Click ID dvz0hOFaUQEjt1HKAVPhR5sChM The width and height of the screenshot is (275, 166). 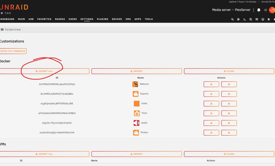coord(57,133)
